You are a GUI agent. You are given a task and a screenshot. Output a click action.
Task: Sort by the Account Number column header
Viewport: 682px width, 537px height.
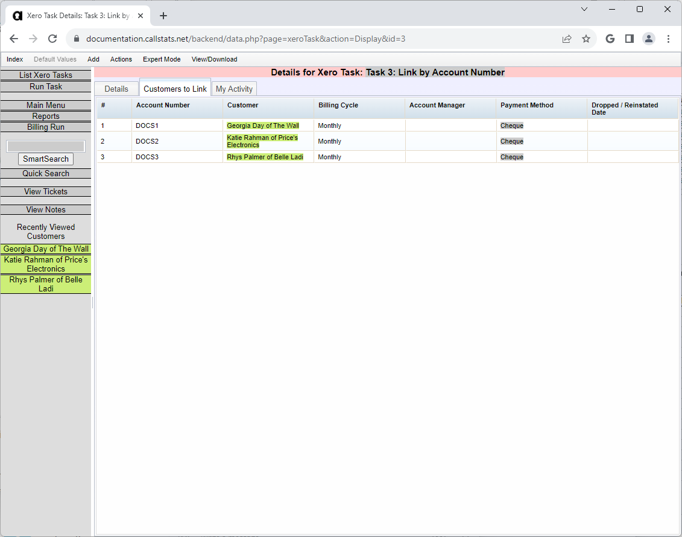click(163, 105)
